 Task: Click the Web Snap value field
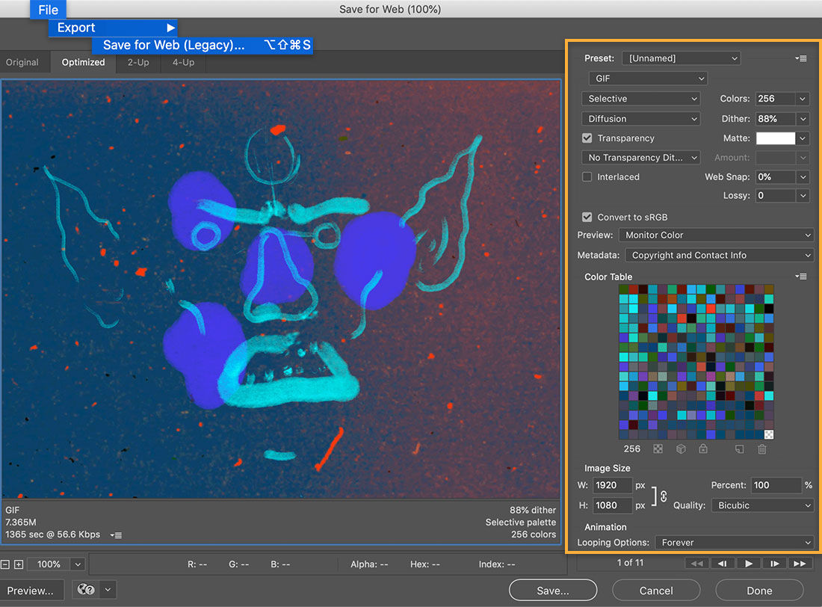(x=776, y=177)
